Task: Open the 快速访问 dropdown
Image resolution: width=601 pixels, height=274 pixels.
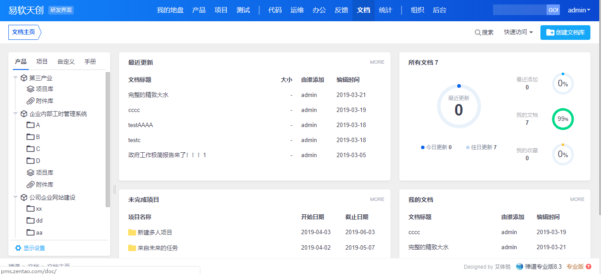Action: tap(518, 32)
